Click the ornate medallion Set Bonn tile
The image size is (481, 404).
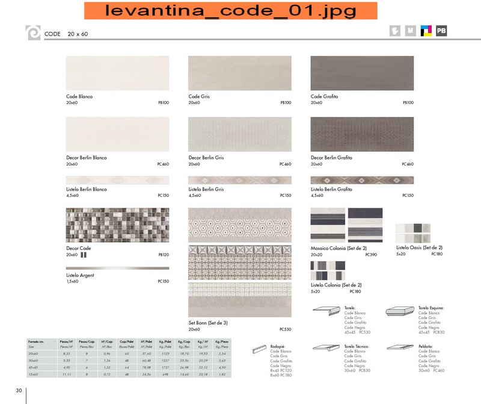240,263
